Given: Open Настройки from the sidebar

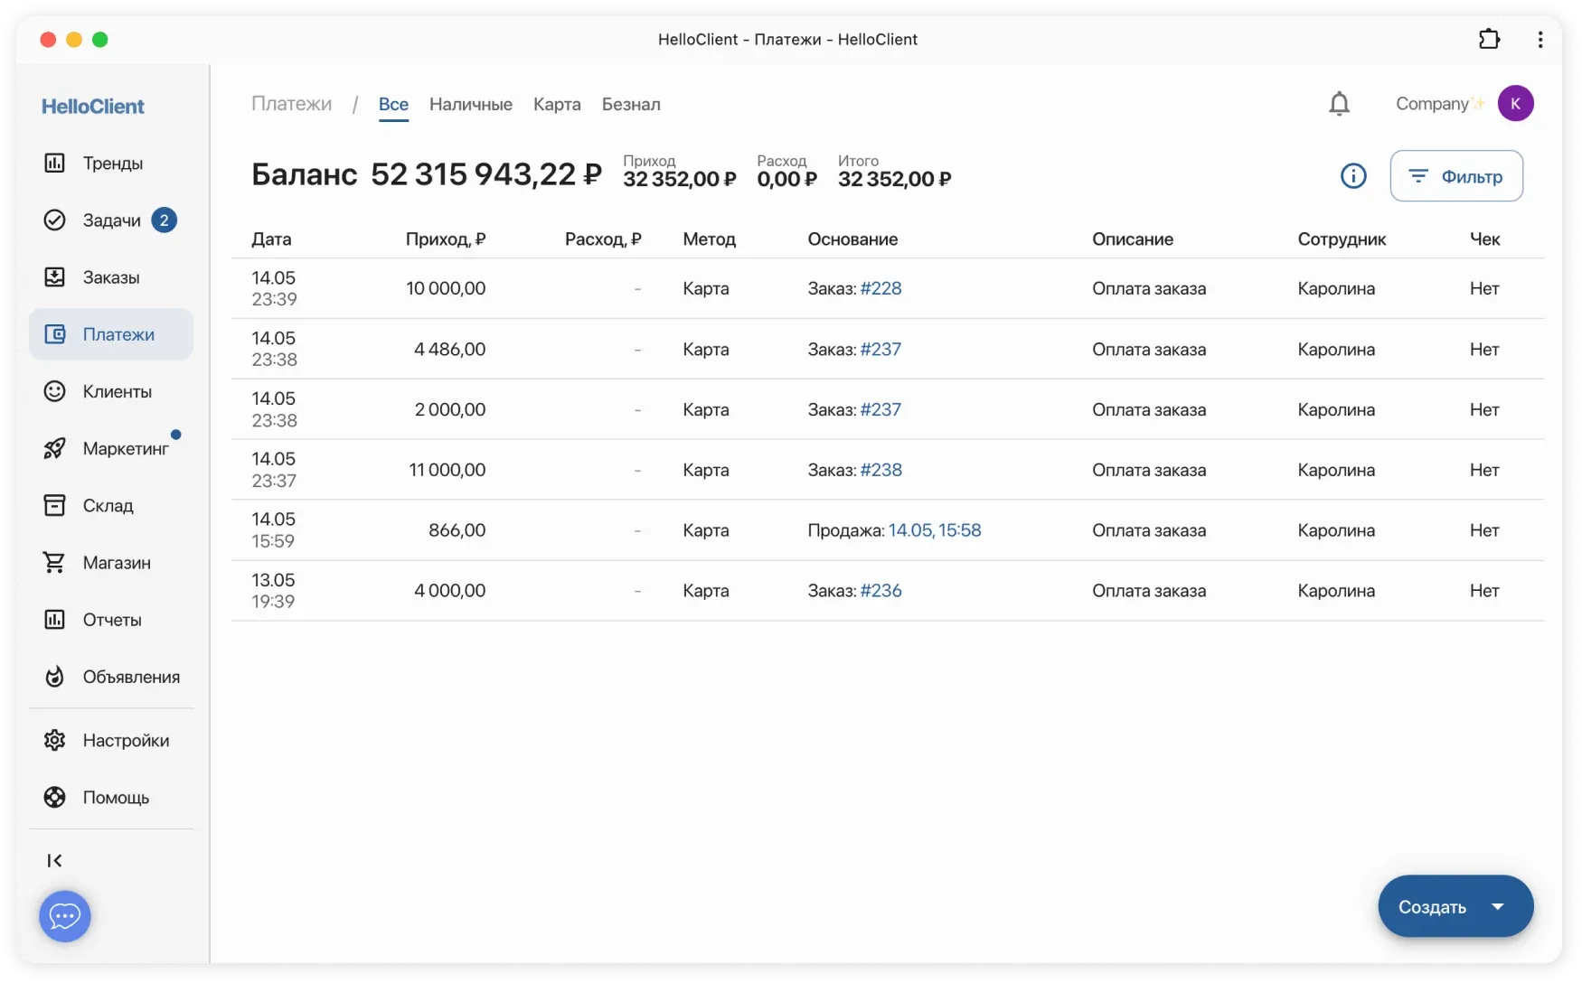Looking at the screenshot, I should (125, 741).
